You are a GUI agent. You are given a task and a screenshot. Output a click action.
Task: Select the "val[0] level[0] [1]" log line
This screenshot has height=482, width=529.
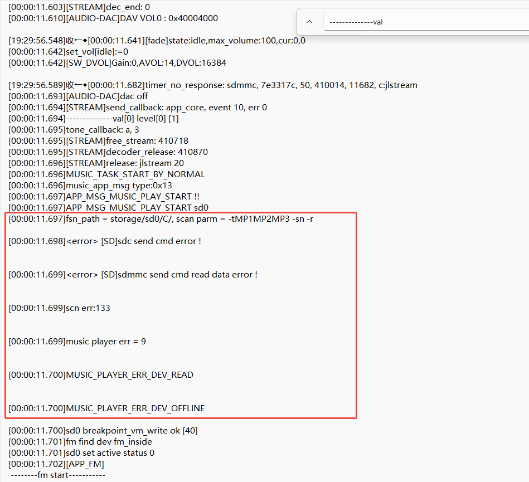[x=94, y=118]
